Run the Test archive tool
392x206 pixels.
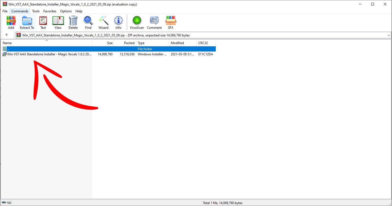click(x=43, y=22)
